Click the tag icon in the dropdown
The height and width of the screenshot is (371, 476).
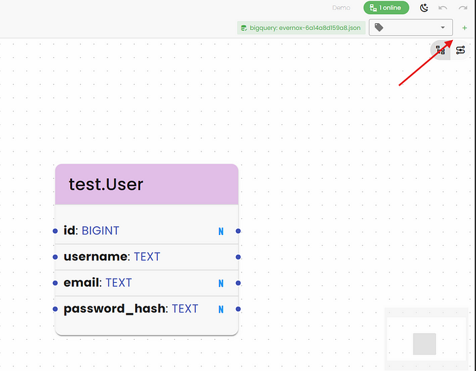379,28
